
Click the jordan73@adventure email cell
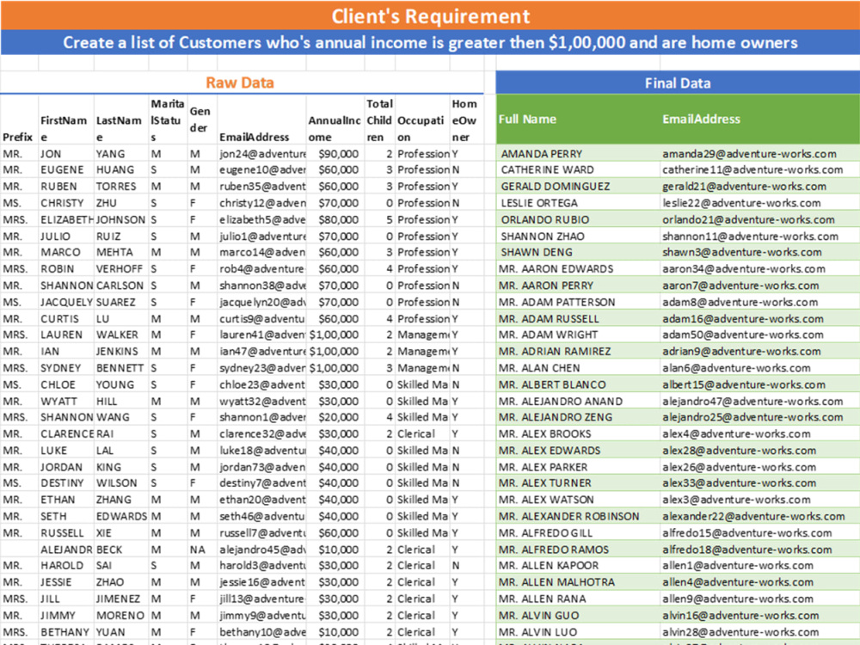tap(262, 467)
